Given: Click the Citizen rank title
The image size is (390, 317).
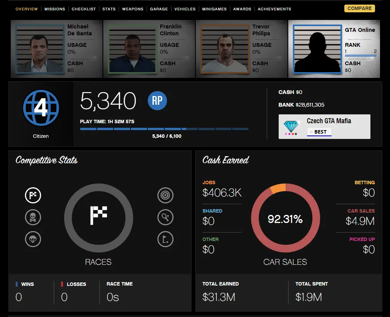Looking at the screenshot, I should tap(41, 136).
